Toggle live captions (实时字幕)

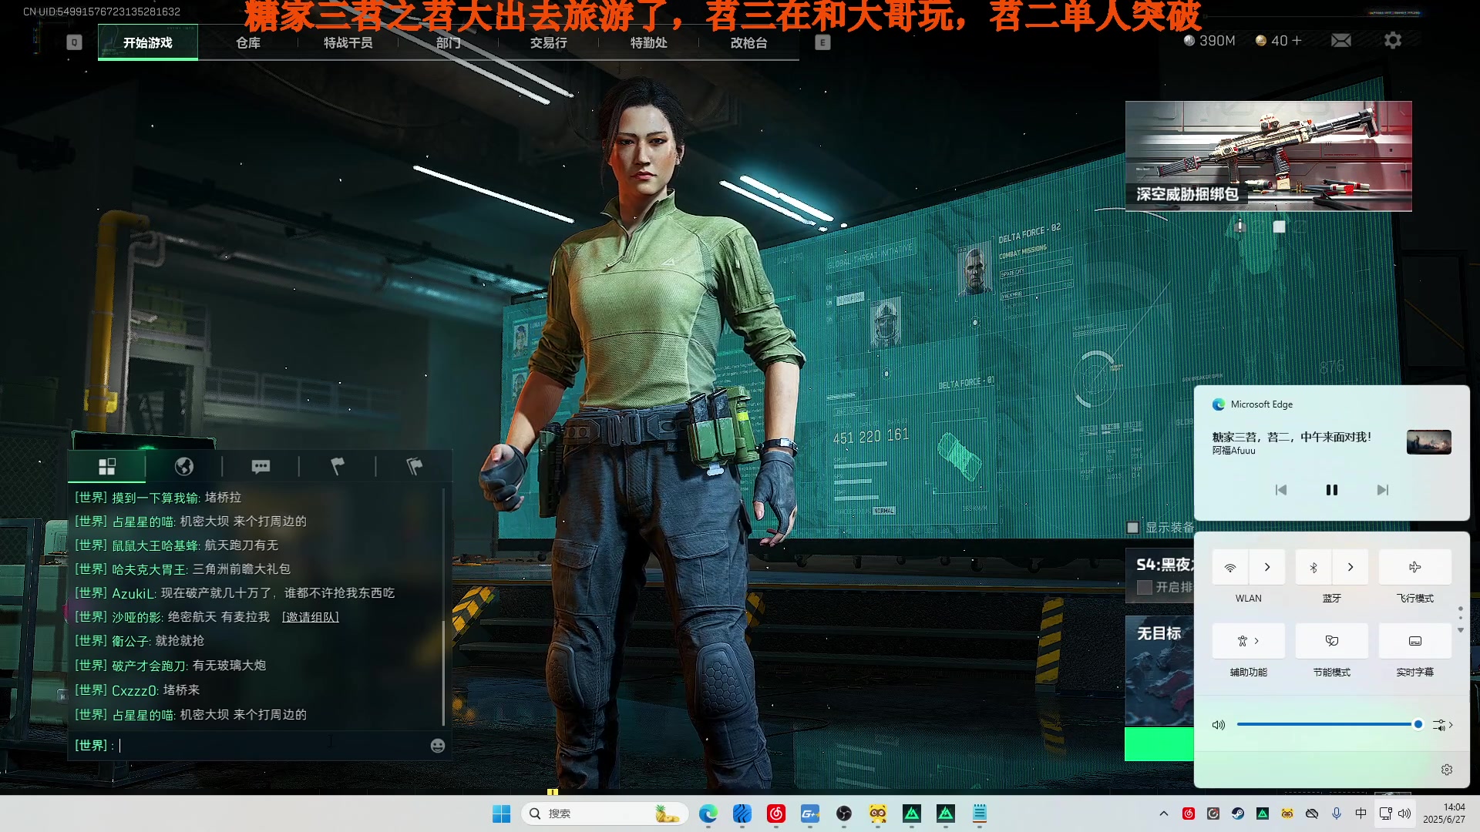(1414, 641)
